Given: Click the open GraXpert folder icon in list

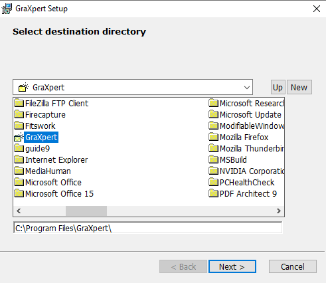Looking at the screenshot, I should point(19,137).
